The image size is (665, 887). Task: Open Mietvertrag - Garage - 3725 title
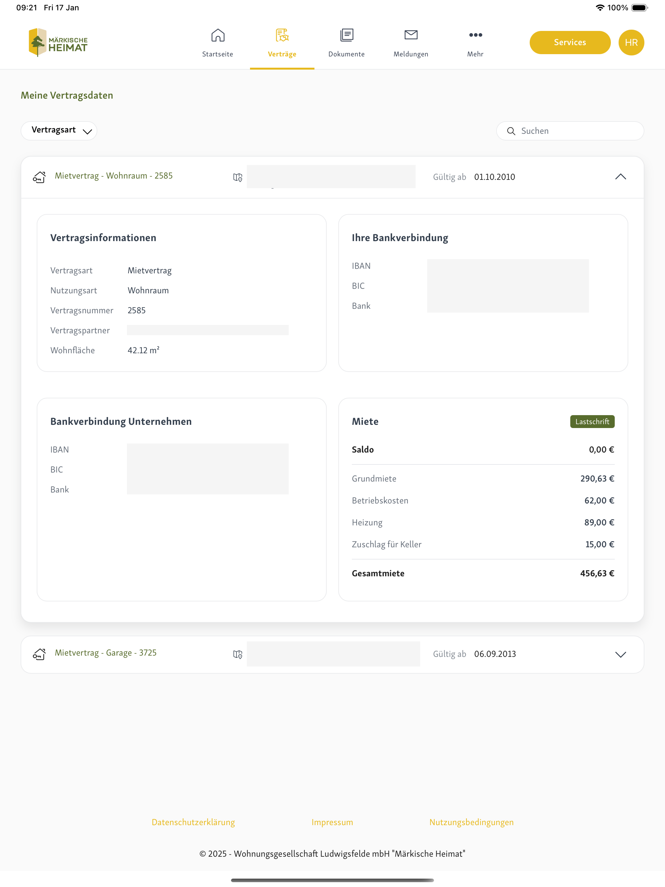point(106,653)
